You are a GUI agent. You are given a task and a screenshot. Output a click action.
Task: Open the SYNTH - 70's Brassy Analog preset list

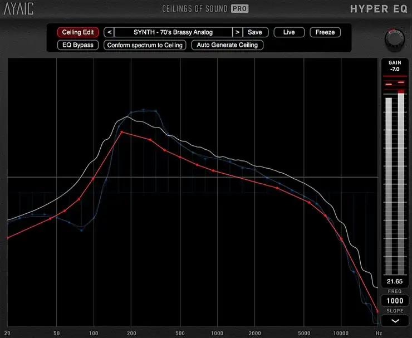(x=173, y=32)
